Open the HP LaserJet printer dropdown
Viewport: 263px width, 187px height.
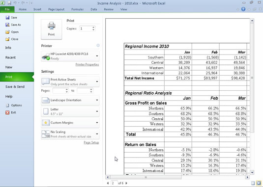tap(70, 56)
